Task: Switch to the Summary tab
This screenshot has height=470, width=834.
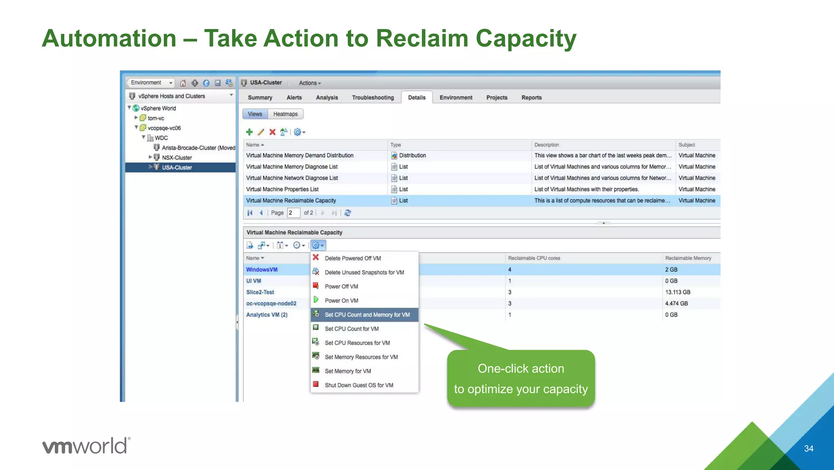Action: (x=260, y=98)
